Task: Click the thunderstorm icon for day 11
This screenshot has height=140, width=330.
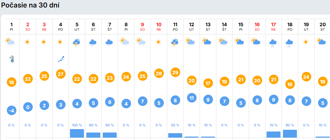Action: coord(175,42)
